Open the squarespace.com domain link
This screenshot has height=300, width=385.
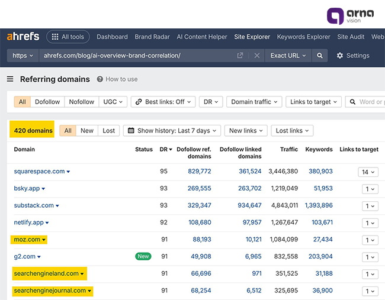point(39,172)
